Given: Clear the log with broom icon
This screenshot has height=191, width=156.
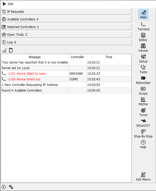Looking at the screenshot, I should (x=4, y=50).
